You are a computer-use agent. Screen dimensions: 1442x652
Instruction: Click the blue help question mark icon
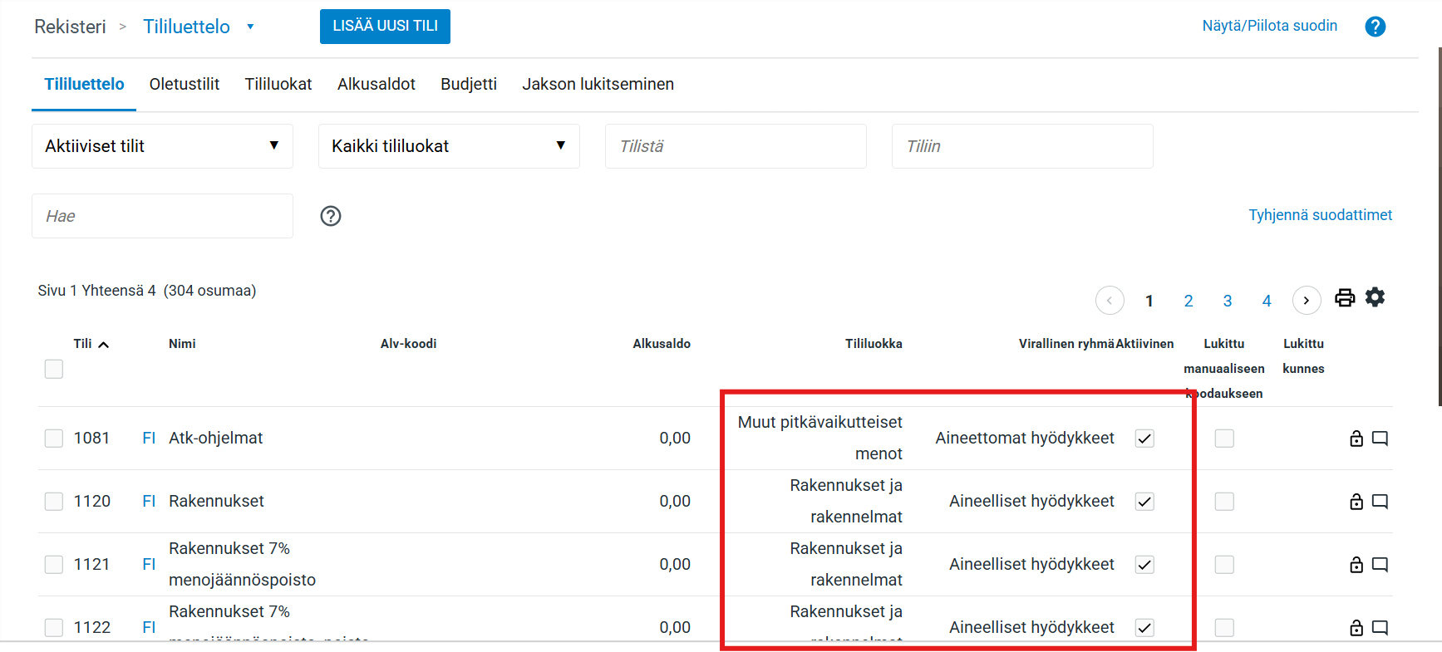1375,27
